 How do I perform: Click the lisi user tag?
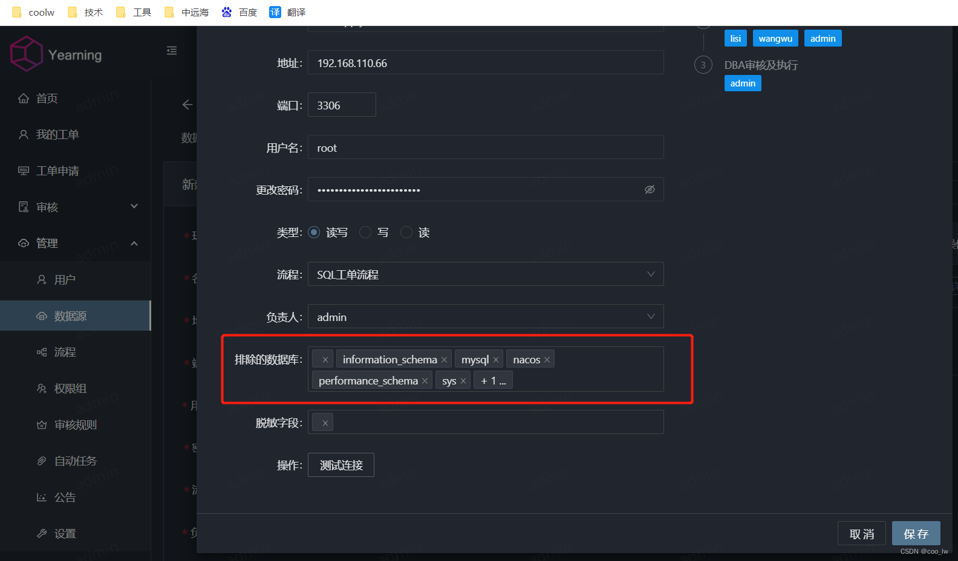(x=735, y=38)
